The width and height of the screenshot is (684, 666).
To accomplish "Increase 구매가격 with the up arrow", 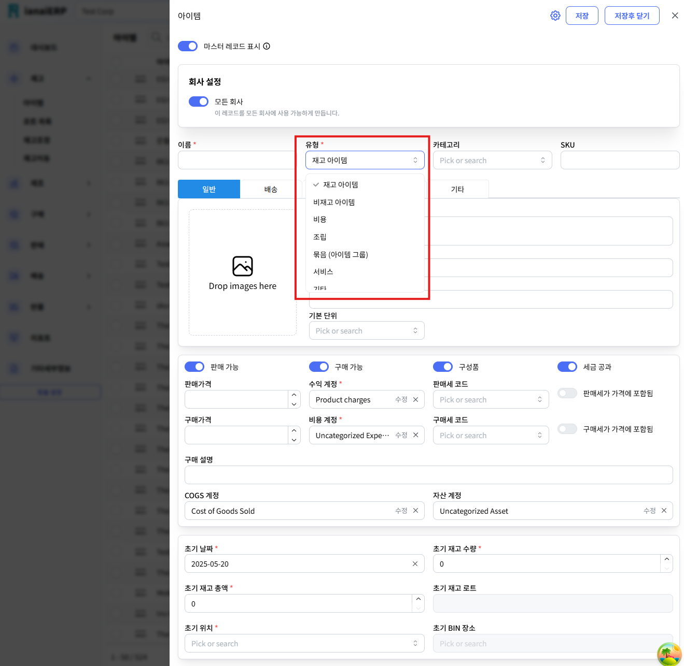I will tap(294, 431).
